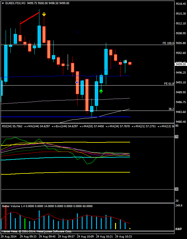Click the green volume bar
Image resolution: width=187 pixels, height=239 pixels.
[x=25, y=224]
